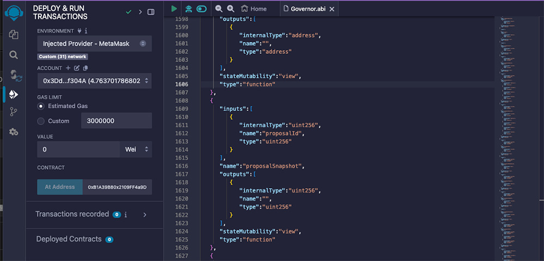Click the green Run script play icon
Screen dimensions: 544x261
pyautogui.click(x=174, y=9)
